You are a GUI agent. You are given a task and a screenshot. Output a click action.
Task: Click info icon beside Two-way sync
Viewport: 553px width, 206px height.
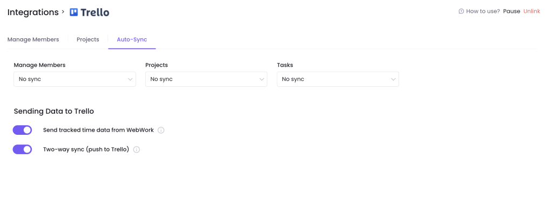137,150
